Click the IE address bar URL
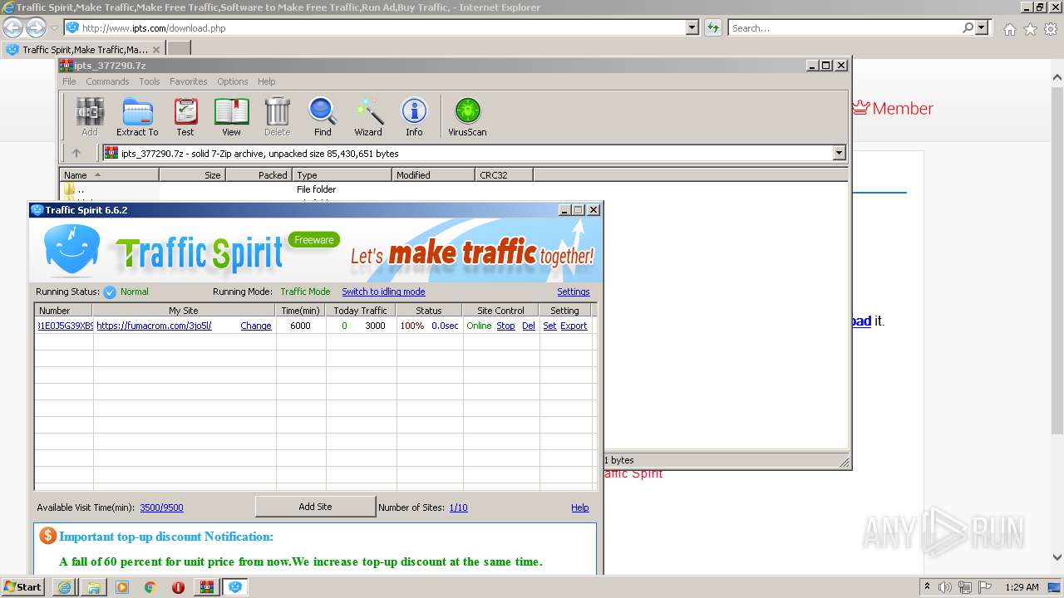Image resolution: width=1064 pixels, height=598 pixels. point(154,28)
